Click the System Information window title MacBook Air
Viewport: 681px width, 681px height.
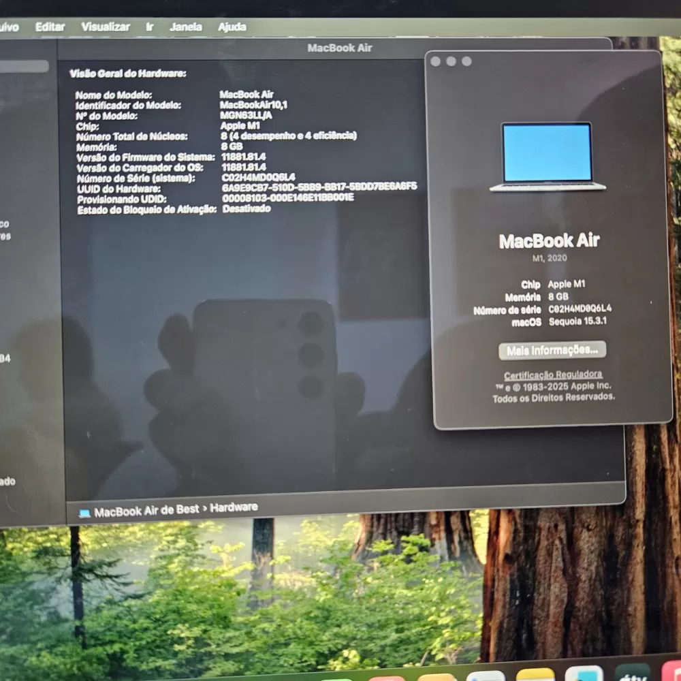(340, 48)
